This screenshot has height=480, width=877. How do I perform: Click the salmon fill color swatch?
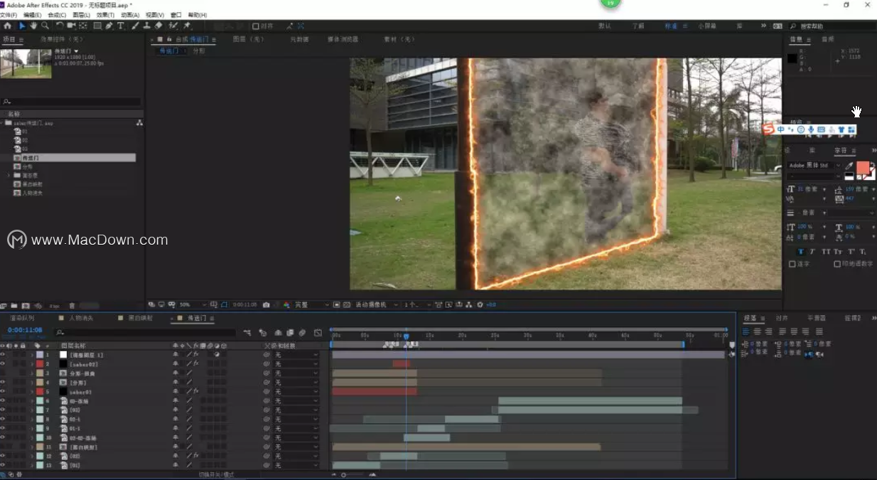pos(862,167)
